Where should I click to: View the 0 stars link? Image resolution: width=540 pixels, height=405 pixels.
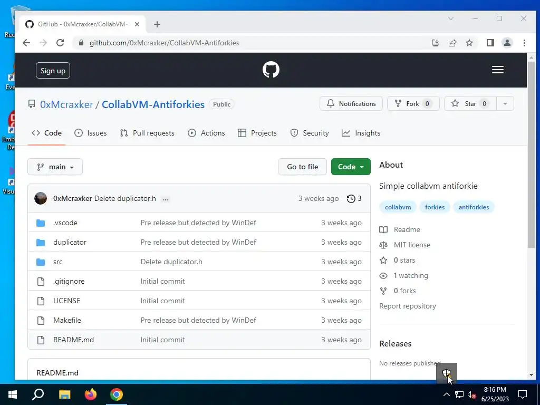[398, 261]
